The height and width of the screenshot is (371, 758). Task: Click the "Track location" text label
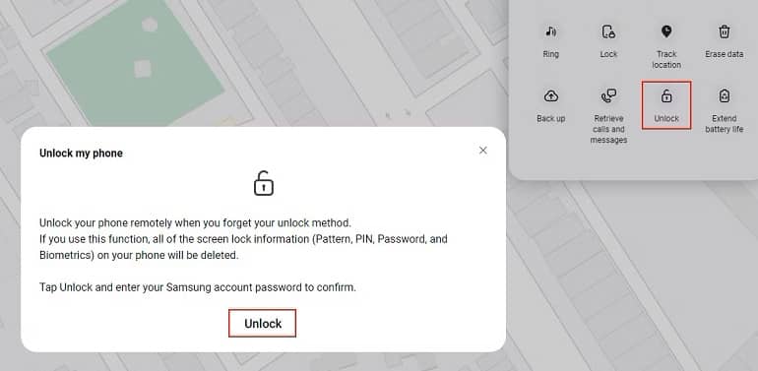point(666,59)
